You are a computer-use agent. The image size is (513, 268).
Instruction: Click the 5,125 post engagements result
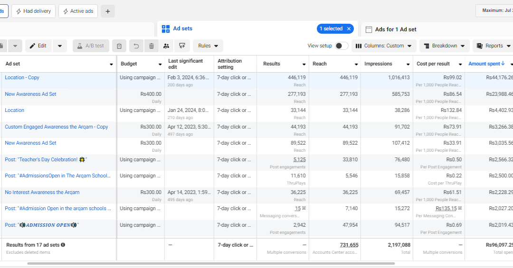pyautogui.click(x=300, y=159)
